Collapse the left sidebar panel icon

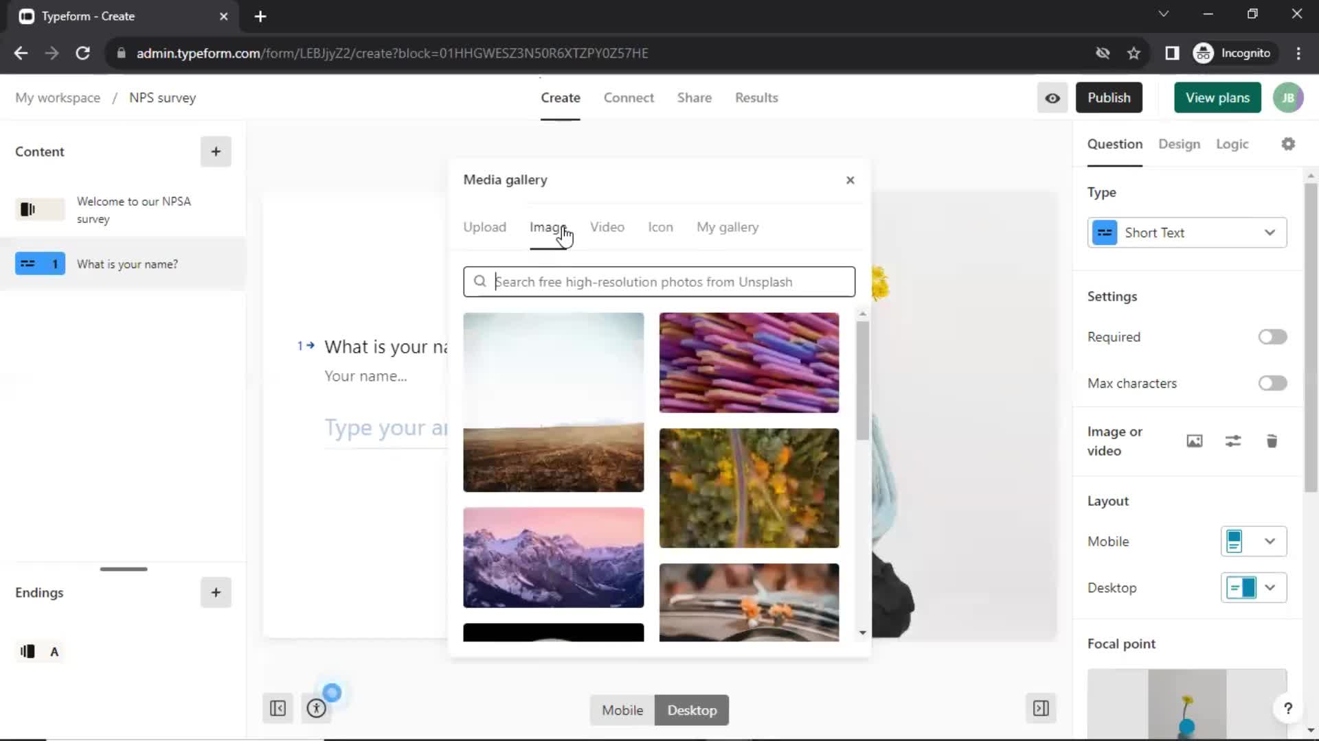pos(278,708)
